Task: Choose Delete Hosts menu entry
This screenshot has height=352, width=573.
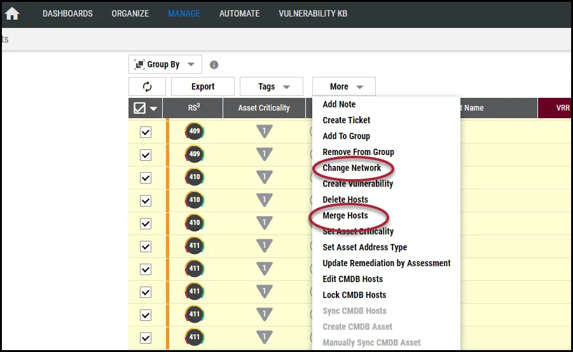Action: pyautogui.click(x=345, y=200)
